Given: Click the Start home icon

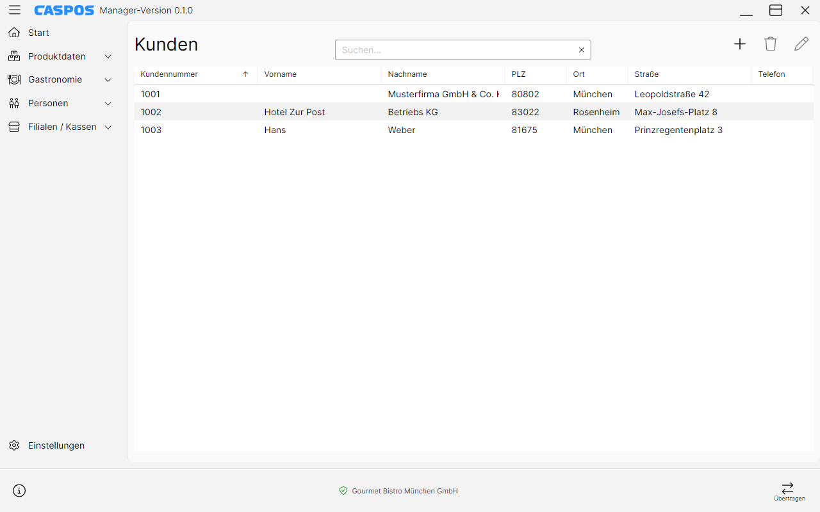Looking at the screenshot, I should 14,33.
